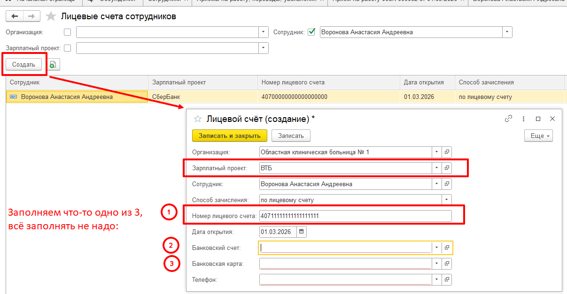The image size is (567, 294).
Task: Open the Сотрудник filter dropdown at top
Action: click(507, 32)
